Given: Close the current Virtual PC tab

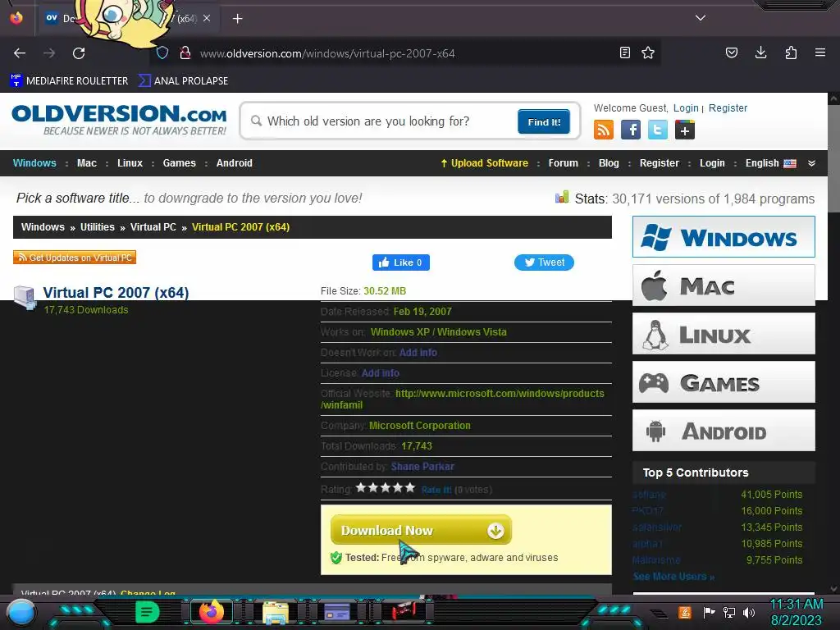Looking at the screenshot, I should [207, 18].
